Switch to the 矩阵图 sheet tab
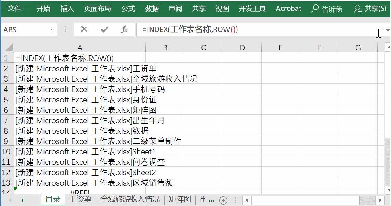This screenshot has height=206, width=391. [x=180, y=199]
